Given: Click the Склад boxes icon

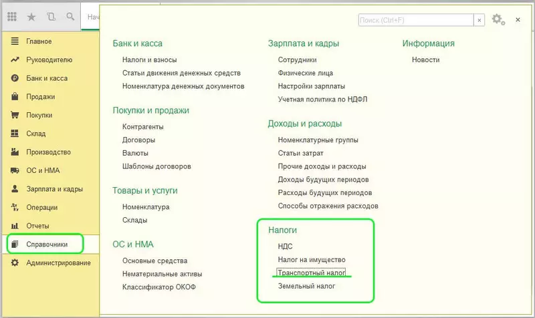Looking at the screenshot, I should click(15, 133).
